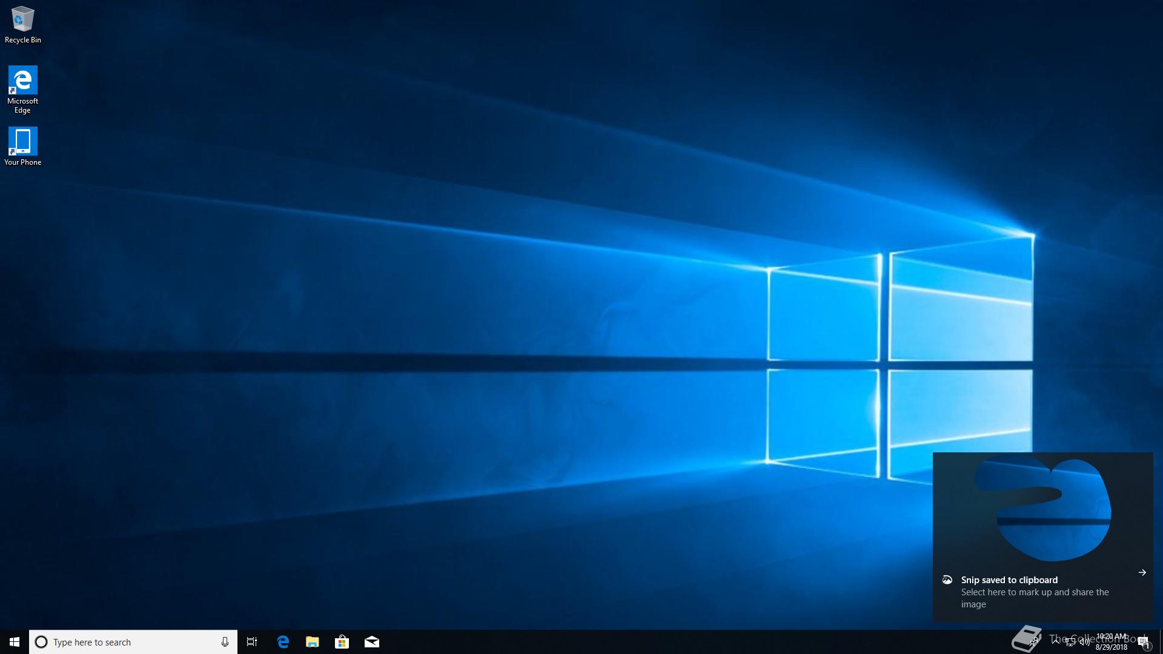Viewport: 1163px width, 654px height.
Task: Open the Windows Start menu
Action: [x=15, y=642]
